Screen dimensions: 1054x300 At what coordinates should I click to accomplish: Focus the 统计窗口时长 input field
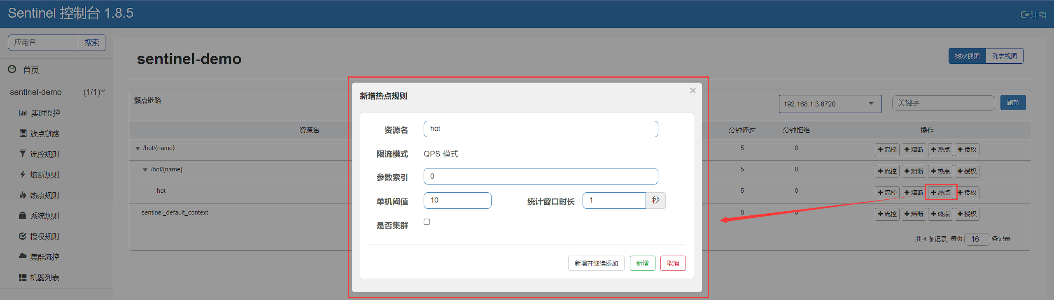(614, 201)
